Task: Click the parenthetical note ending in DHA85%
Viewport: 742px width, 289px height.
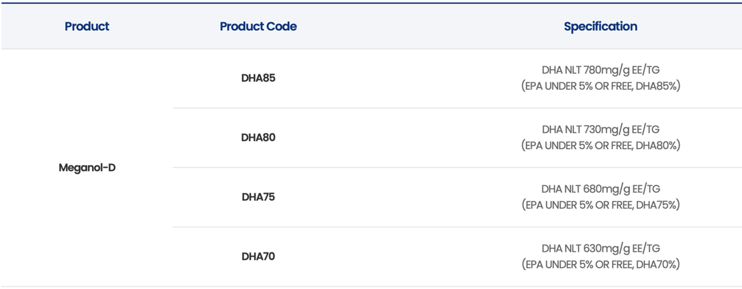Action: (x=600, y=86)
